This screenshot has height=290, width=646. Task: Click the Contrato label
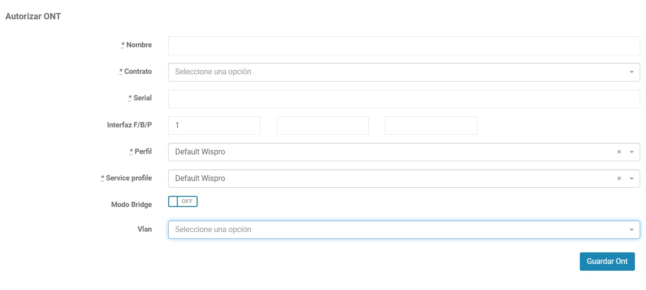135,71
